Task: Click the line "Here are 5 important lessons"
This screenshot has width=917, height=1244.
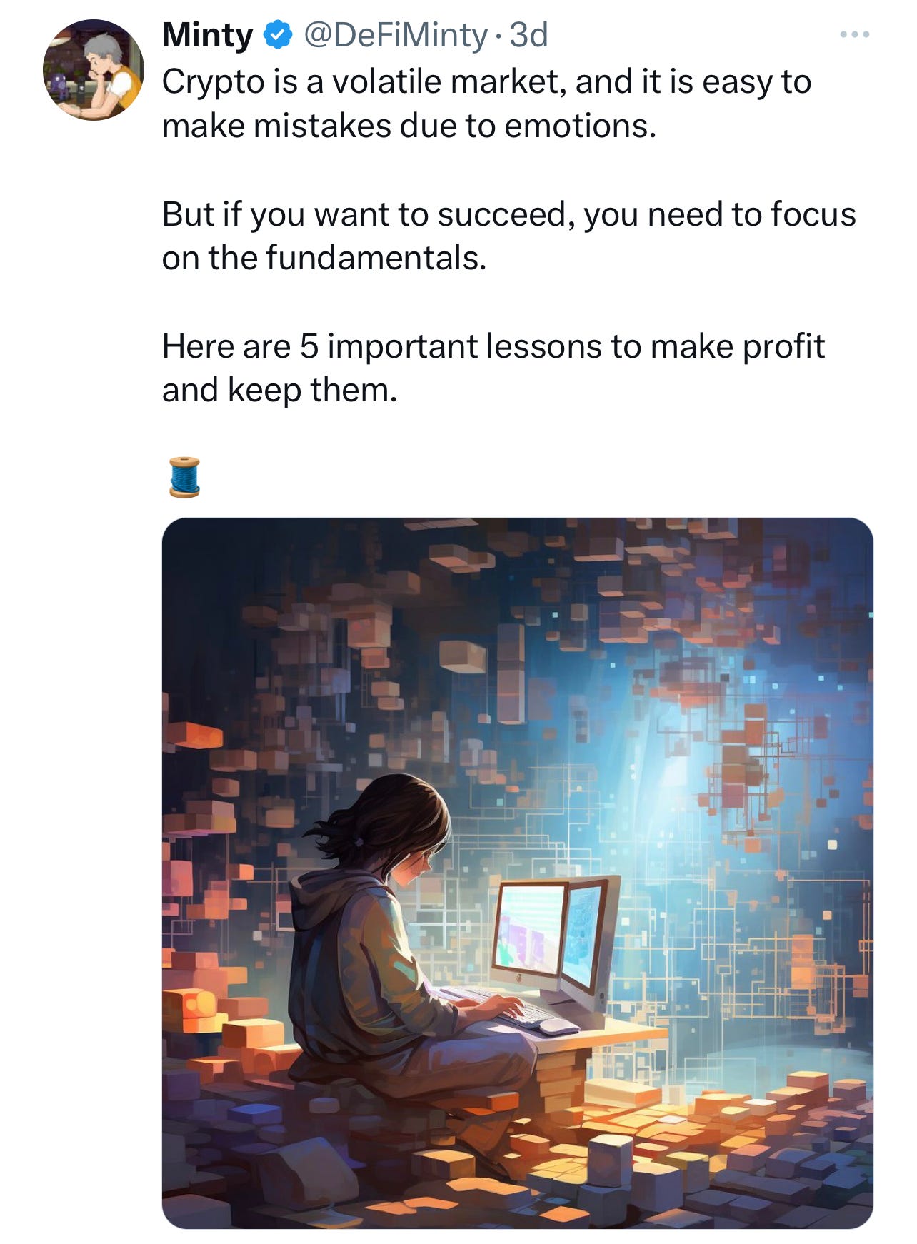Action: pyautogui.click(x=493, y=347)
